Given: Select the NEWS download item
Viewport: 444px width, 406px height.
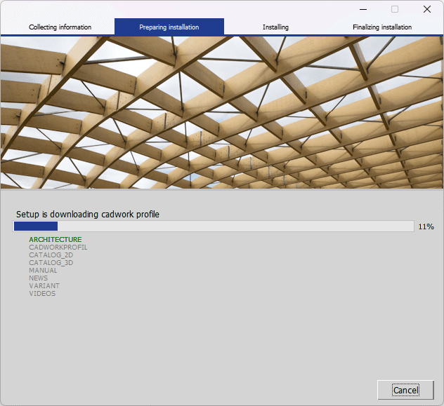Looking at the screenshot, I should 39,278.
